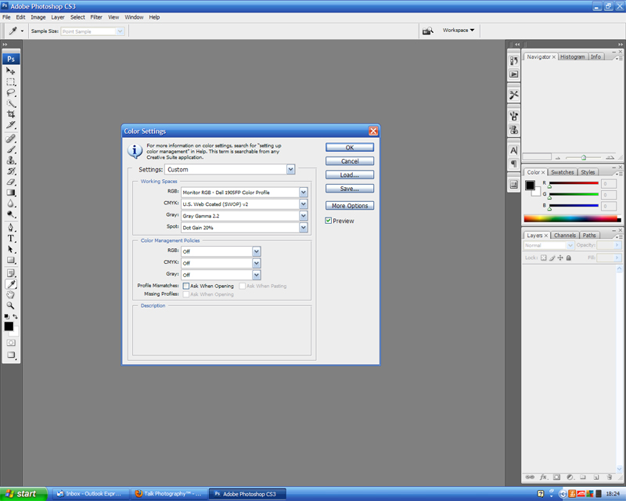626x501 pixels.
Task: Open the Spot Dot Gain dropdown
Action: tap(303, 228)
